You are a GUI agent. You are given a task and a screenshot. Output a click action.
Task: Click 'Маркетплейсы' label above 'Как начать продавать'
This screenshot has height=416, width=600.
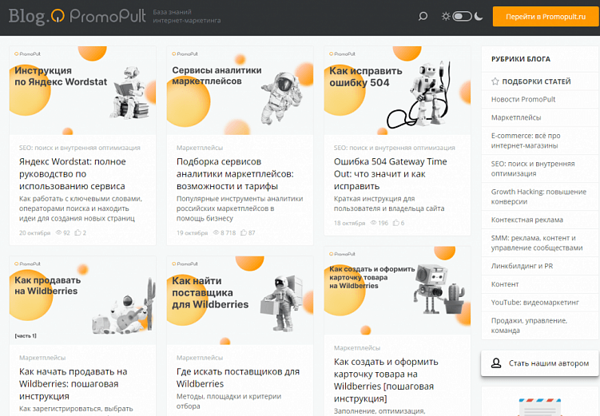(42, 358)
